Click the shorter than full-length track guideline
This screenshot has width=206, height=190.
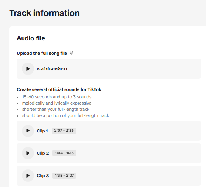(56, 109)
